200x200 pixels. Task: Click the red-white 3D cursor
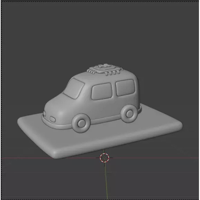[104, 158]
